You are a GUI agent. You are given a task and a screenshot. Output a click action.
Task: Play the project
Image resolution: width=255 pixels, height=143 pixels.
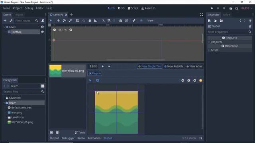(212, 8)
